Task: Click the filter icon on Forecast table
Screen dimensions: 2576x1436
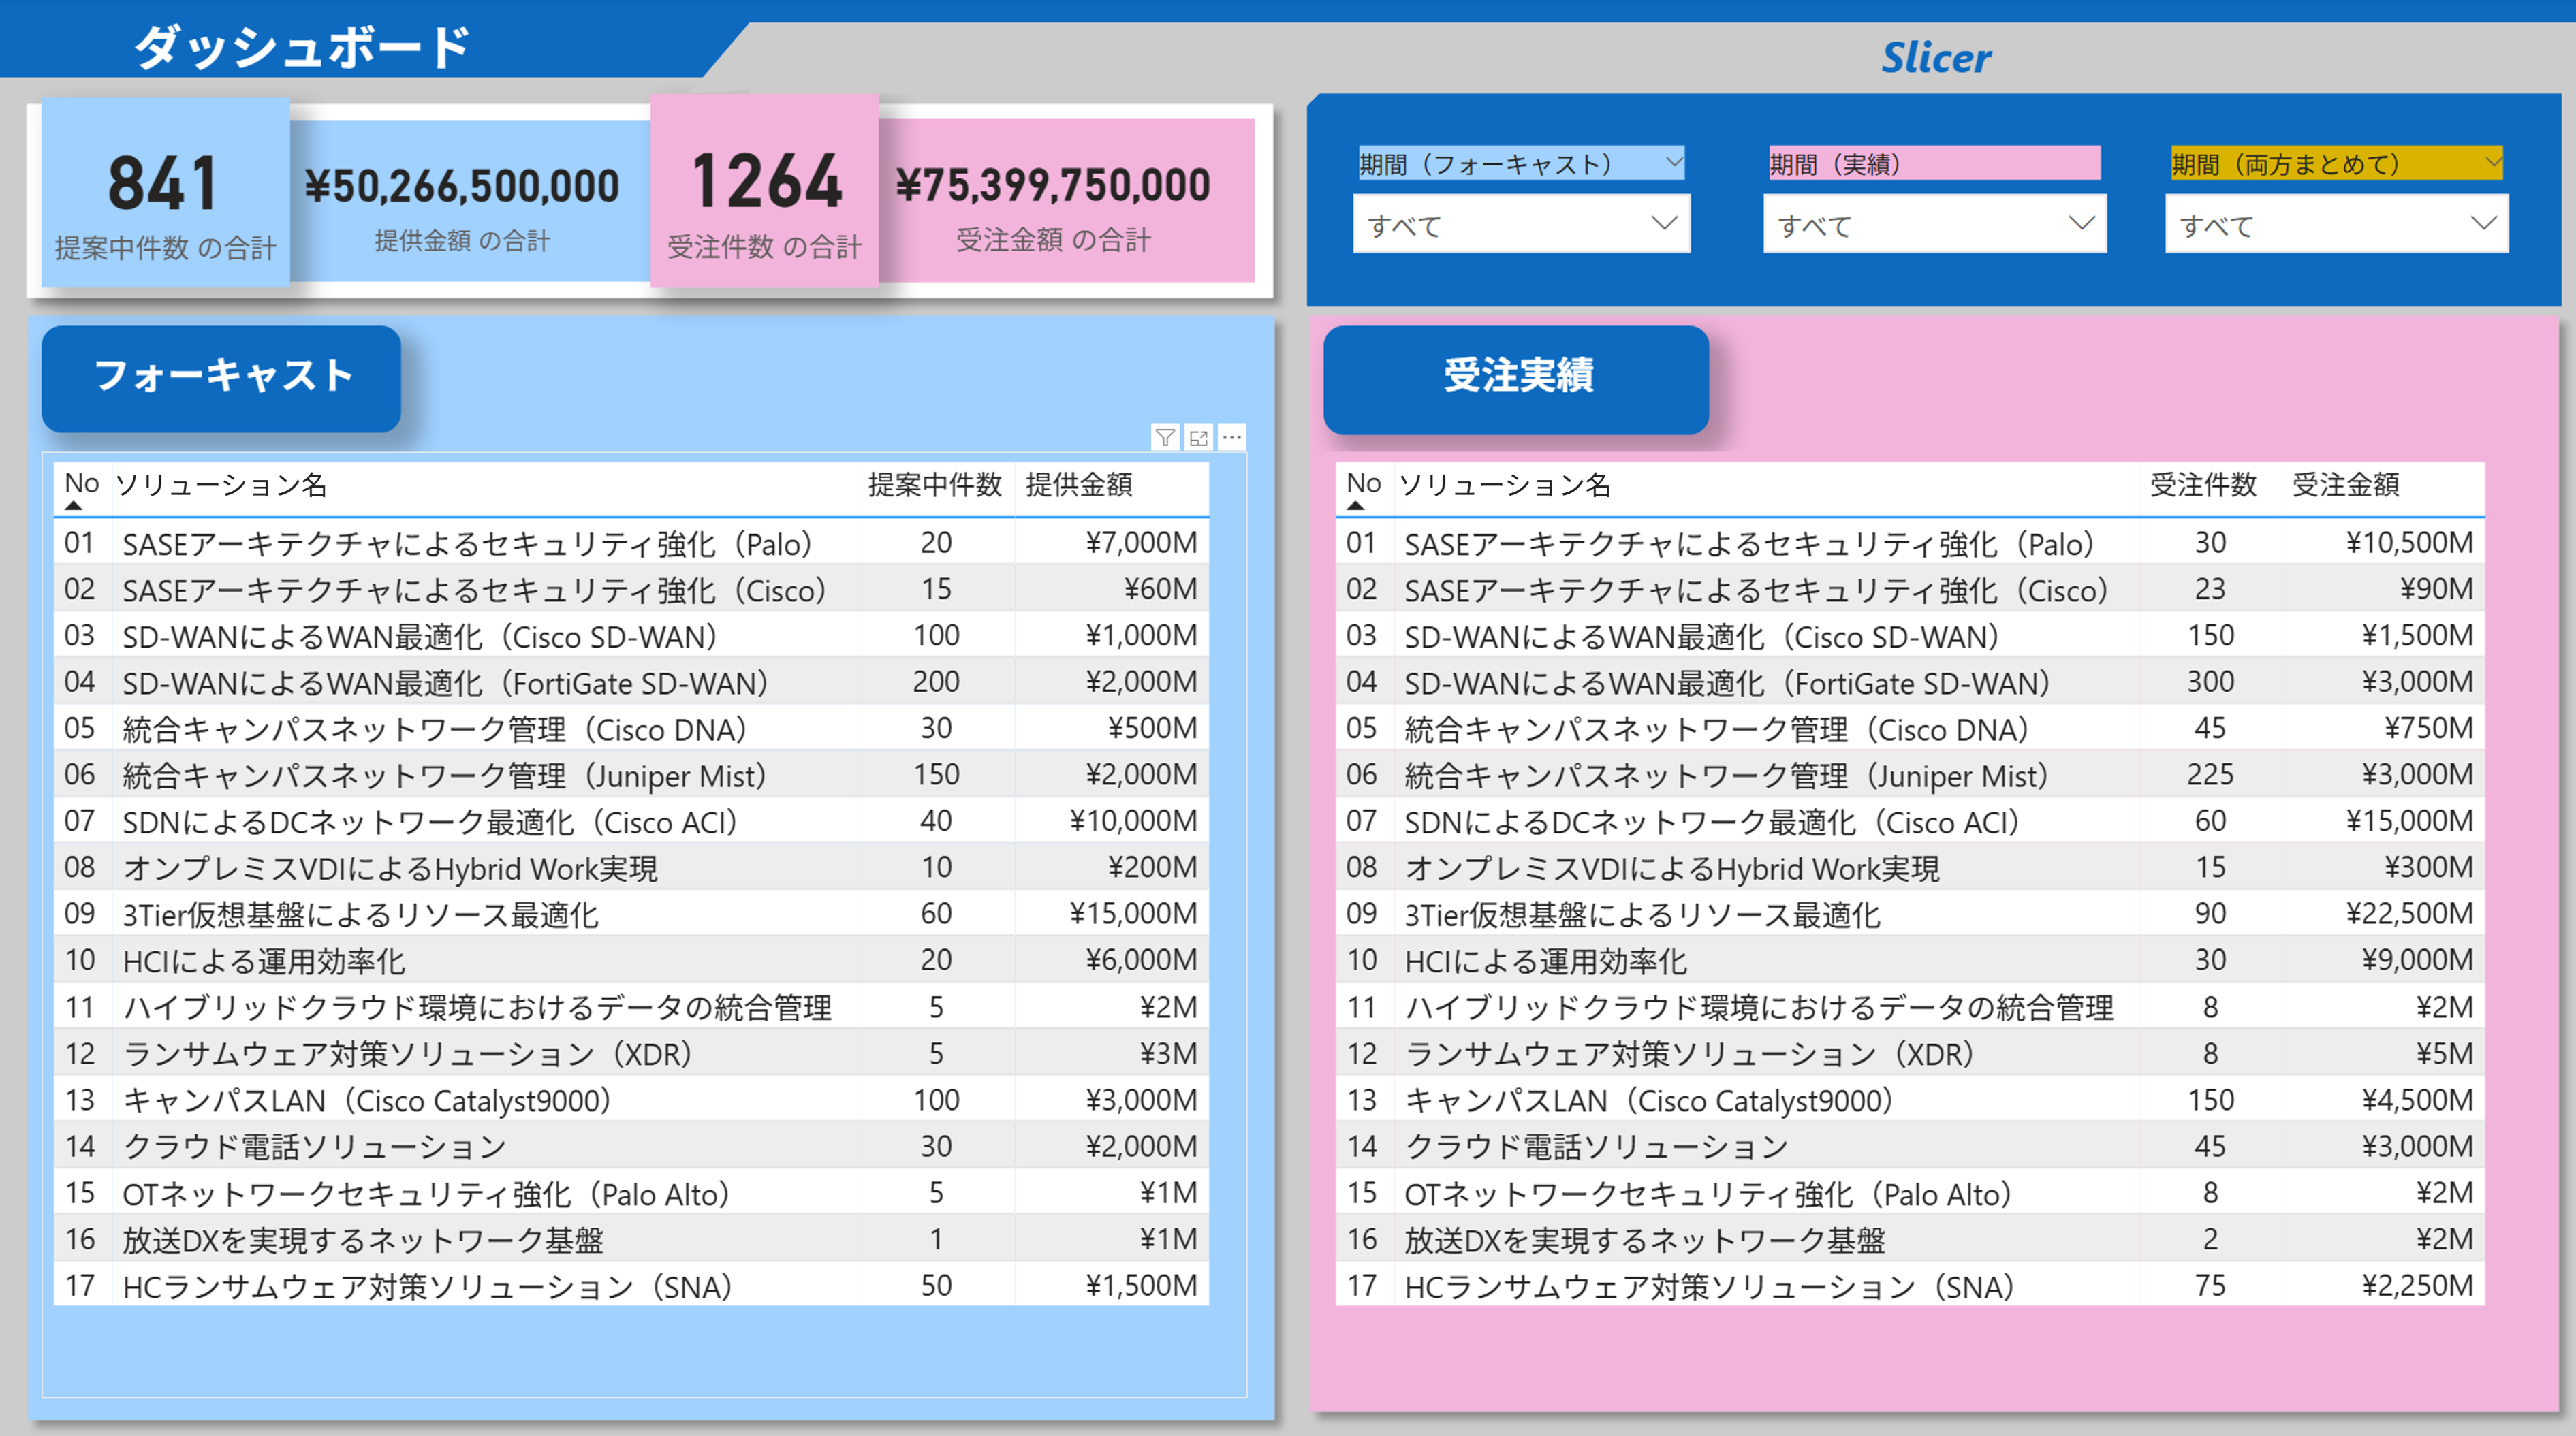Action: (x=1165, y=437)
